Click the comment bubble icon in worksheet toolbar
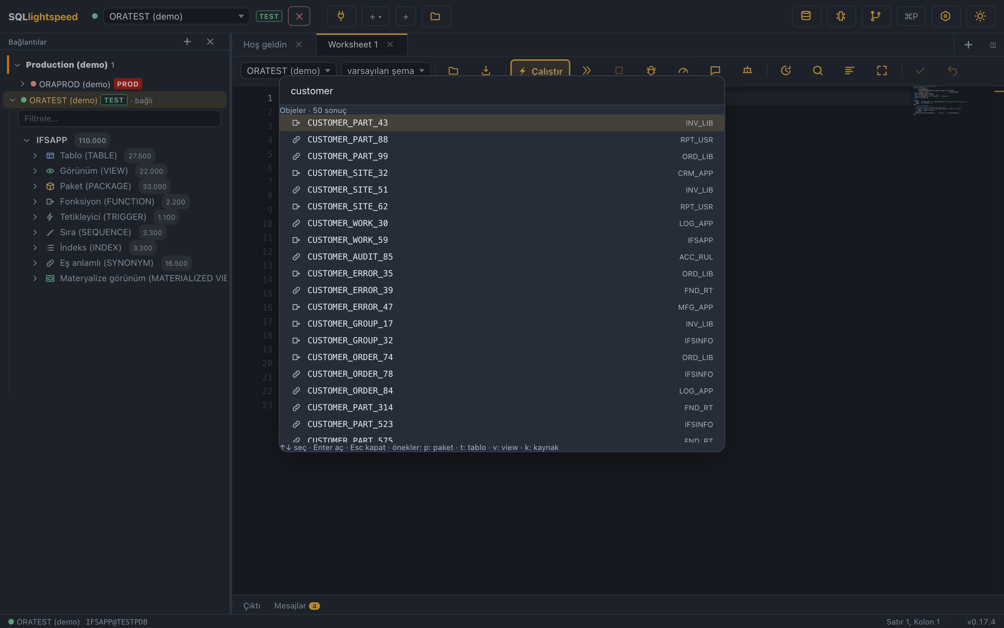The width and height of the screenshot is (1004, 628). pos(715,70)
